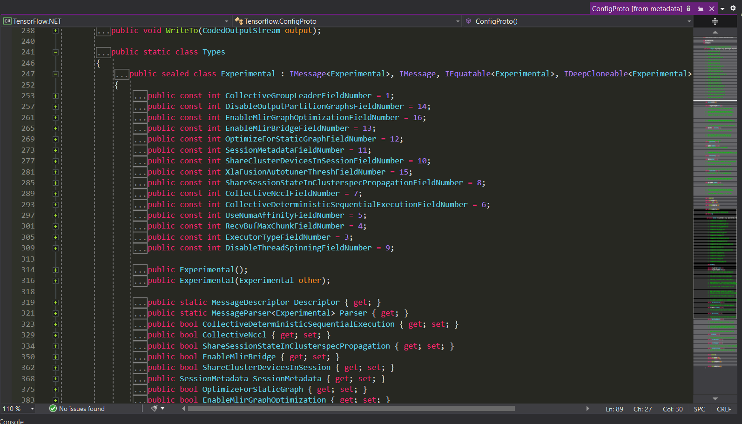Promote the ConfigProto preview tab with keep-open icon
Screen dimensions: 742x424
[x=701, y=9]
